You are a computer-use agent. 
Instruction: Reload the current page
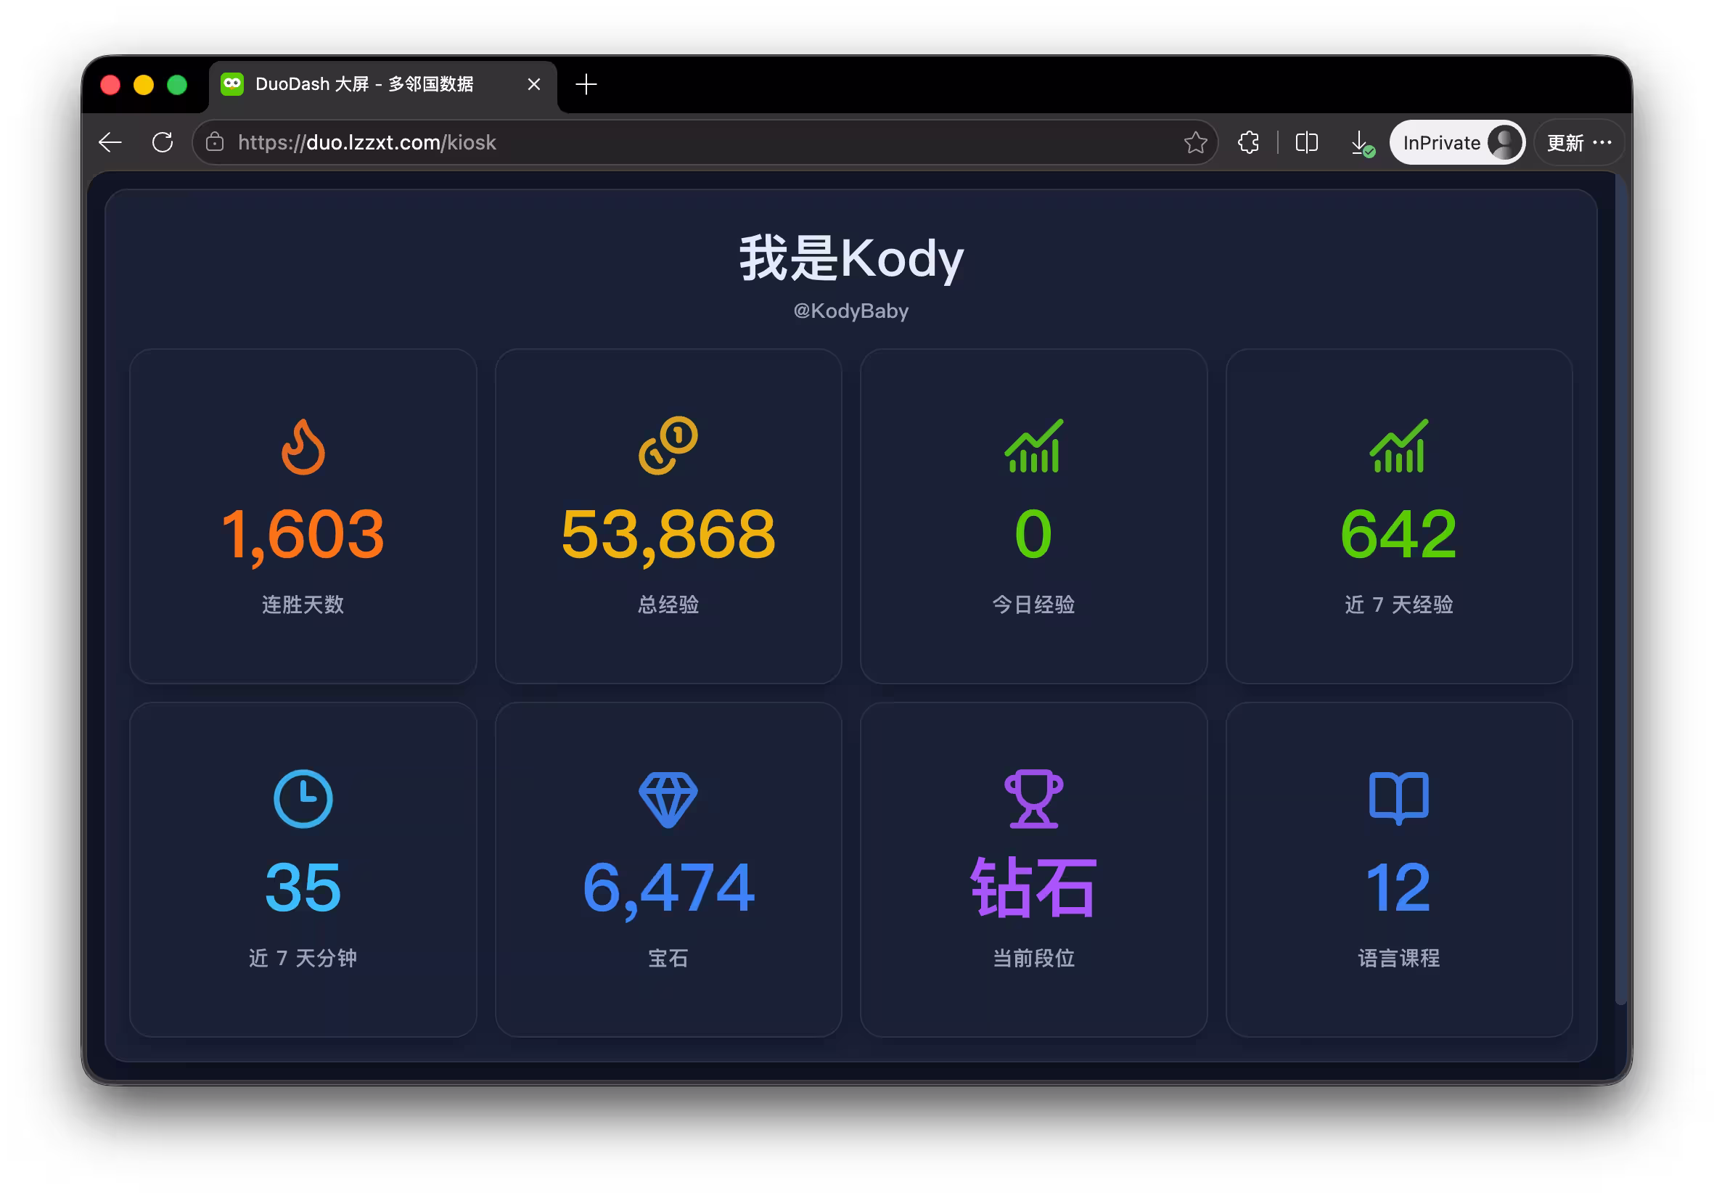pos(163,142)
